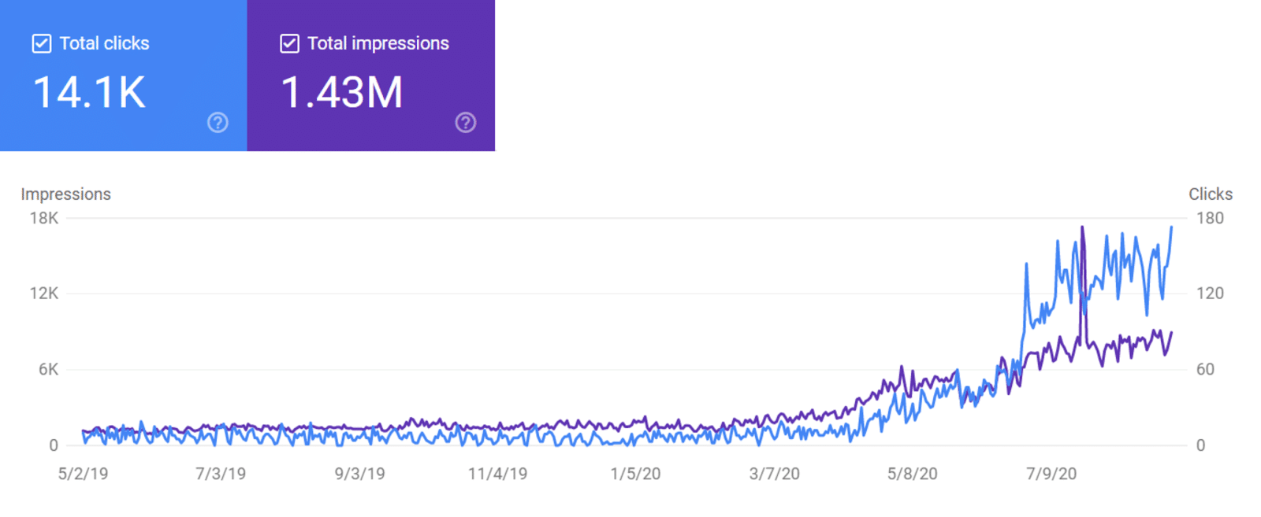Select the 5/2/19 date on timeline
This screenshot has width=1261, height=517.
tap(83, 474)
